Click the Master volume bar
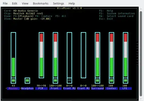 click(x=13, y=55)
